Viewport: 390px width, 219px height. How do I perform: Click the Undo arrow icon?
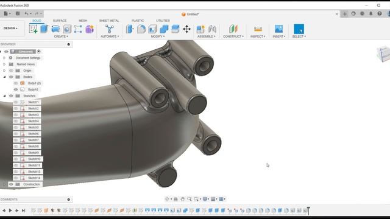(x=26, y=13)
